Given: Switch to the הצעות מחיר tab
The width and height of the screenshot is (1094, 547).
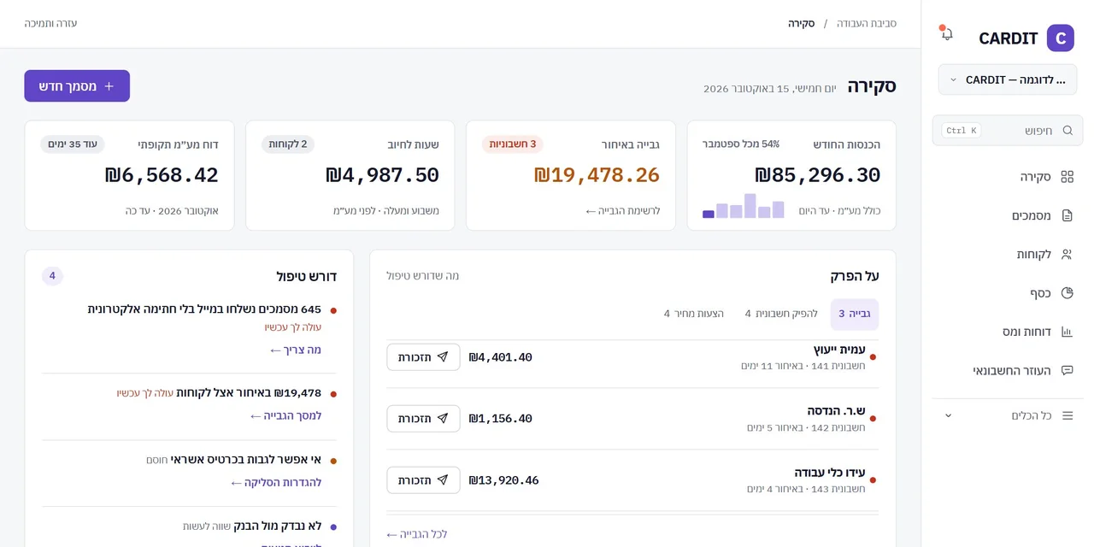Looking at the screenshot, I should click(693, 314).
